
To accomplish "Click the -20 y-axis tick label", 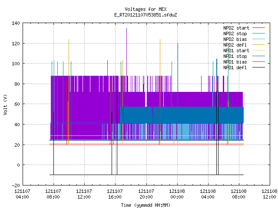I will click(16, 185).
